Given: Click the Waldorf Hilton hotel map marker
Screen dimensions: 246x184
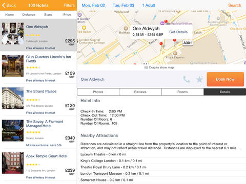Looking at the screenshot, I should 162,23.
